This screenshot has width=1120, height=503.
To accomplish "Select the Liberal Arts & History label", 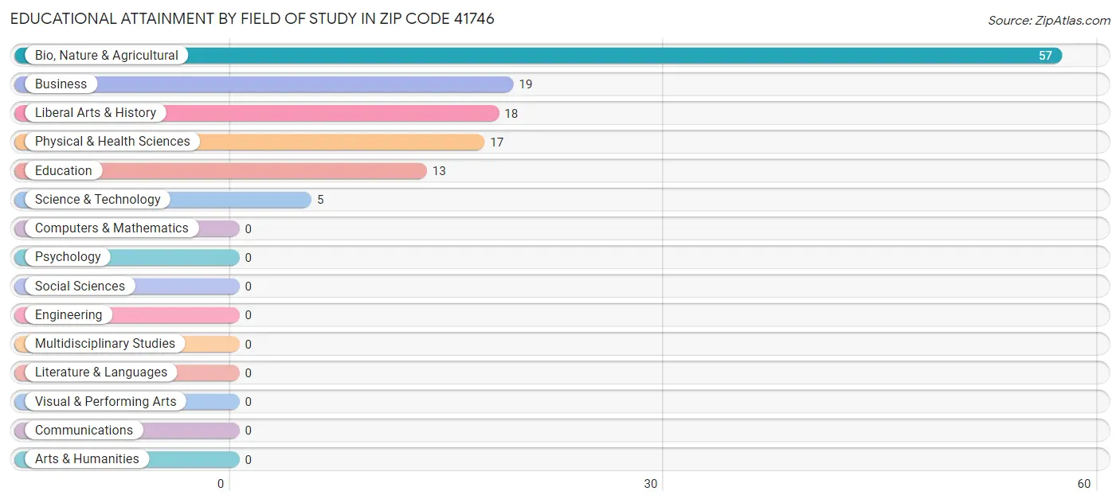I will coord(96,113).
